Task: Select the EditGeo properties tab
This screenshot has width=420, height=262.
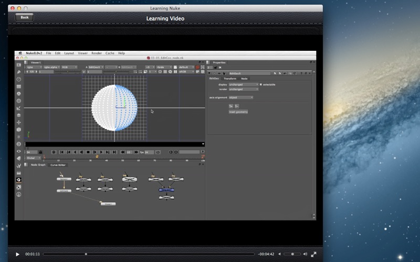Action: [214, 79]
